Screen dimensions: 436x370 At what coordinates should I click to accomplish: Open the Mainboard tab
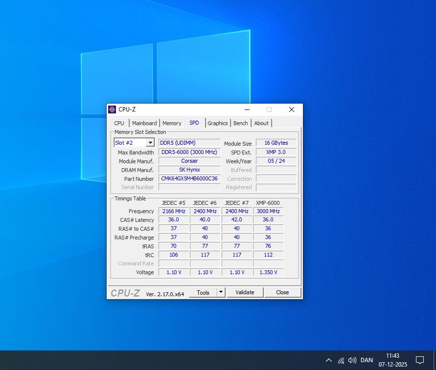tap(144, 123)
